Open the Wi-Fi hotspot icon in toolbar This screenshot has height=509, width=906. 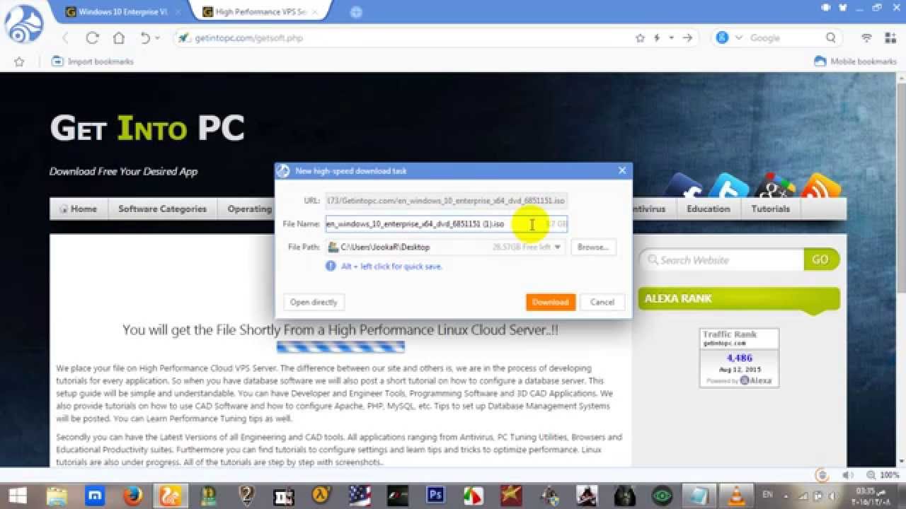(x=866, y=38)
